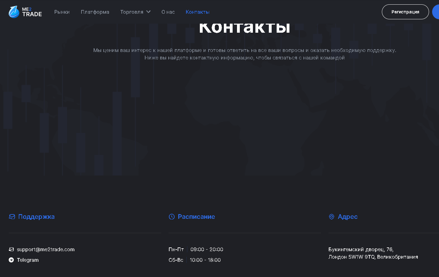This screenshot has width=439, height=277.
Task: Open the О нас page
Action: click(x=168, y=12)
